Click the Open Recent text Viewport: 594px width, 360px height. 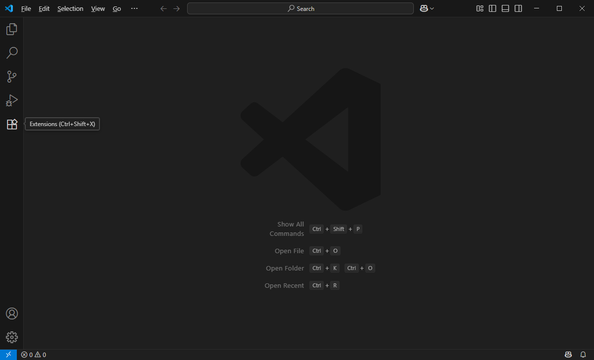[x=284, y=286]
